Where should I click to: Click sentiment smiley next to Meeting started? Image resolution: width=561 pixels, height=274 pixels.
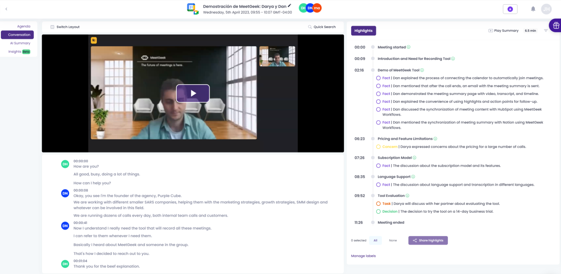coord(409,47)
